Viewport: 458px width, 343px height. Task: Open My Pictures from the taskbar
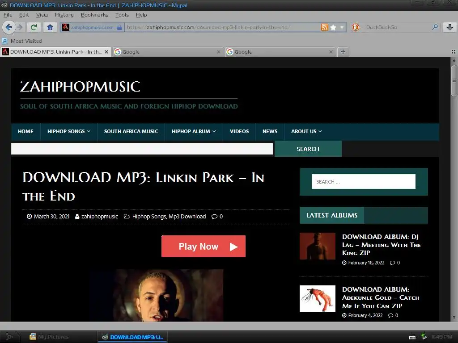tap(49, 337)
